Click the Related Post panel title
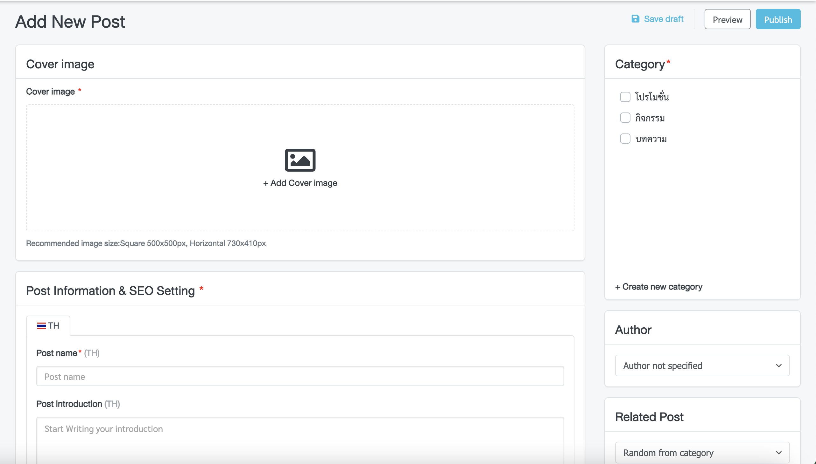The image size is (816, 464). (x=649, y=417)
